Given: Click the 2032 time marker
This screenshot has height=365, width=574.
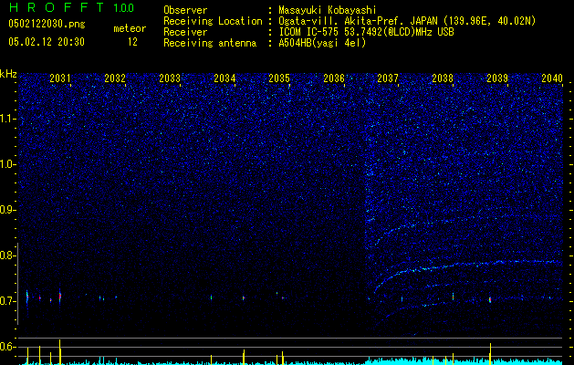Looking at the screenshot, I should point(115,78).
